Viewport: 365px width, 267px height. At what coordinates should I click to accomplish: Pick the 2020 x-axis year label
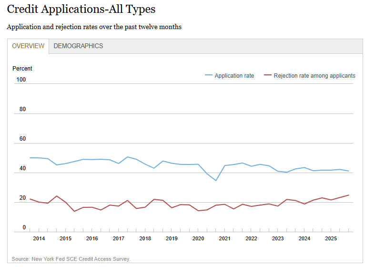198,238
